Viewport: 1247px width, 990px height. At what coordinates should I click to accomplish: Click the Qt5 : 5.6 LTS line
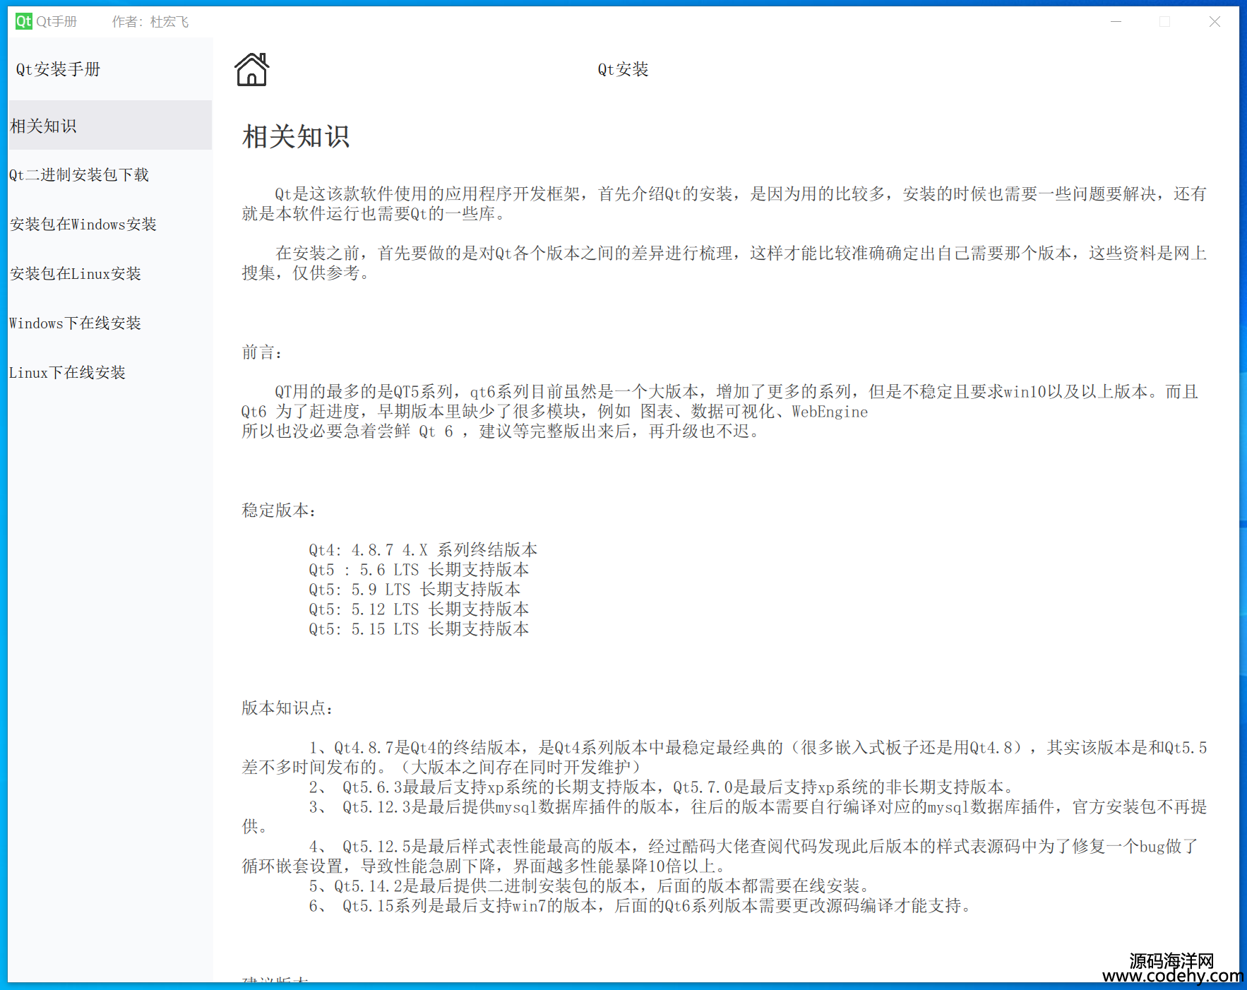tap(419, 570)
